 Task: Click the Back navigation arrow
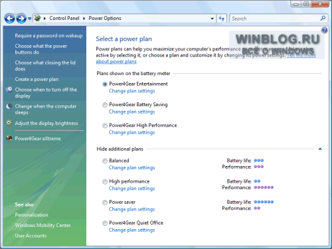pyautogui.click(x=9, y=19)
